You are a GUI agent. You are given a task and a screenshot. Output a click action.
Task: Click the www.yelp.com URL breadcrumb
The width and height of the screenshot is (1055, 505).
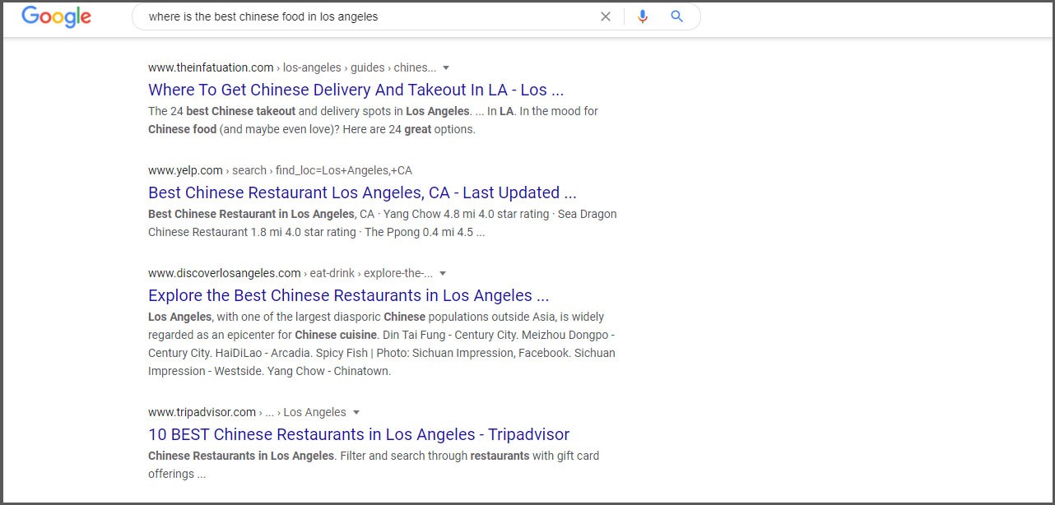(186, 170)
